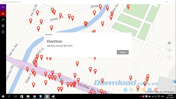Open the volume control in the tray
The width and height of the screenshot is (176, 99).
coord(155,97)
